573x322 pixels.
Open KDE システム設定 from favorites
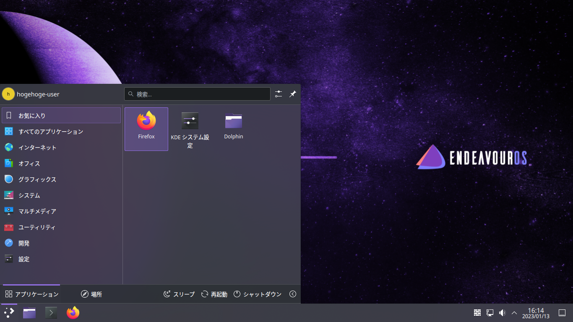tap(190, 129)
